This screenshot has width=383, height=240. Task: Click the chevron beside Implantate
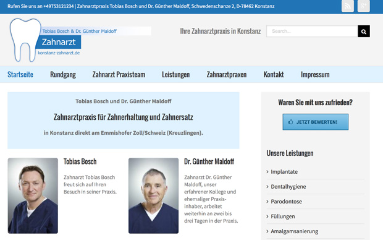(267, 172)
